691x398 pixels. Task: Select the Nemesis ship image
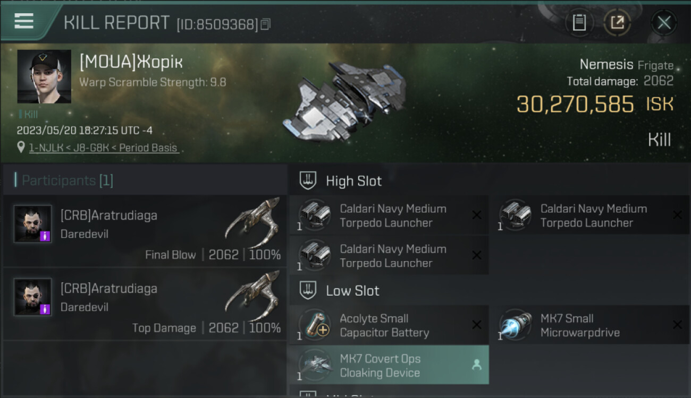point(344,100)
